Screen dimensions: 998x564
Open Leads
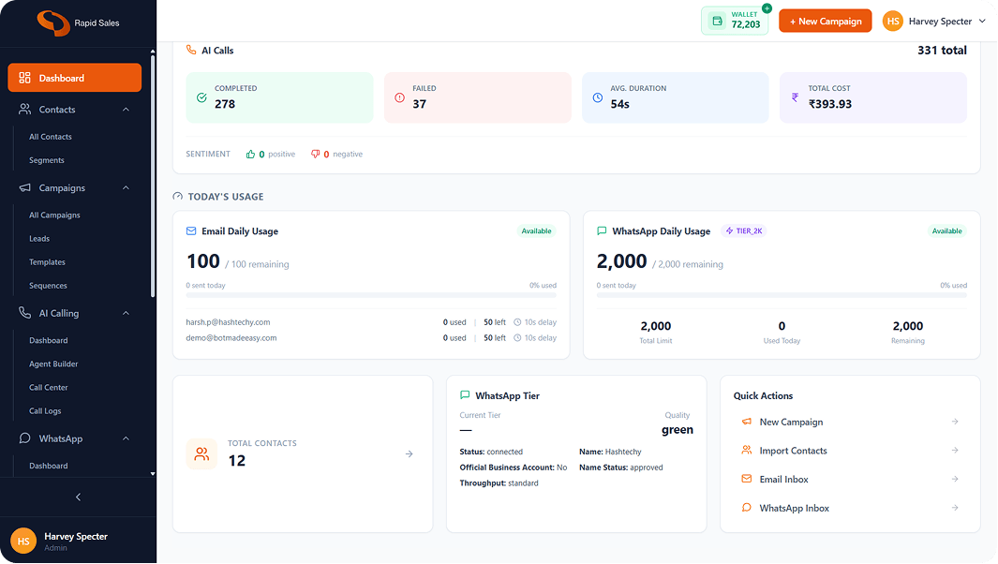[38, 239]
